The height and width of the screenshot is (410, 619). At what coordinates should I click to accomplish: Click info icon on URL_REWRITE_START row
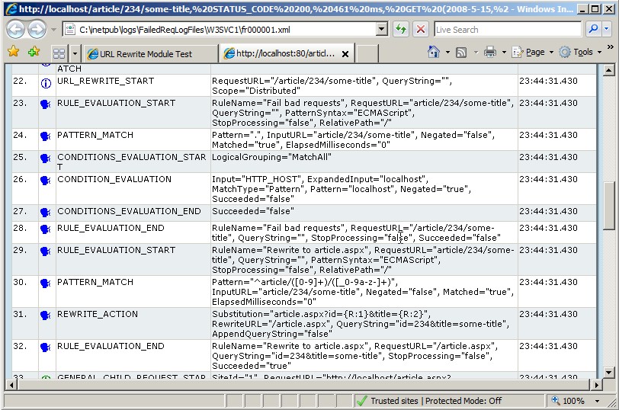coord(46,83)
